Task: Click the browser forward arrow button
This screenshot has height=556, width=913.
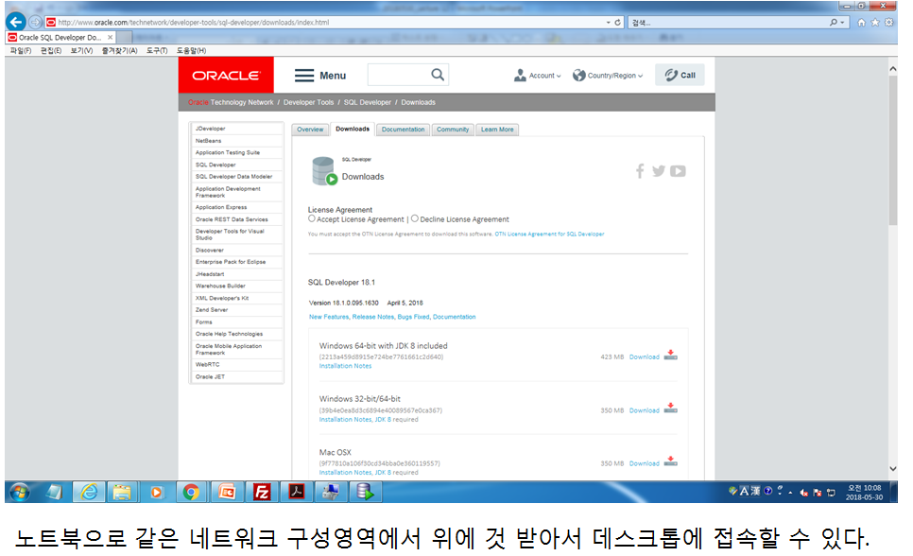Action: (x=36, y=22)
